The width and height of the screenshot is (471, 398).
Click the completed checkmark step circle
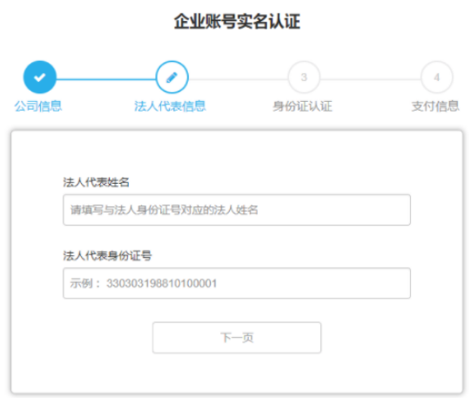(x=40, y=78)
